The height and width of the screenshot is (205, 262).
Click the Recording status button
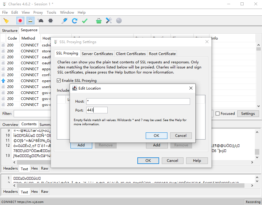[253, 202]
